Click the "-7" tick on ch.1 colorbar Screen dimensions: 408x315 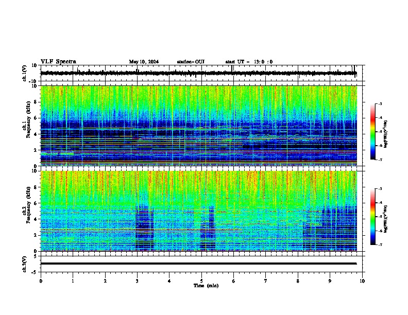380,160
